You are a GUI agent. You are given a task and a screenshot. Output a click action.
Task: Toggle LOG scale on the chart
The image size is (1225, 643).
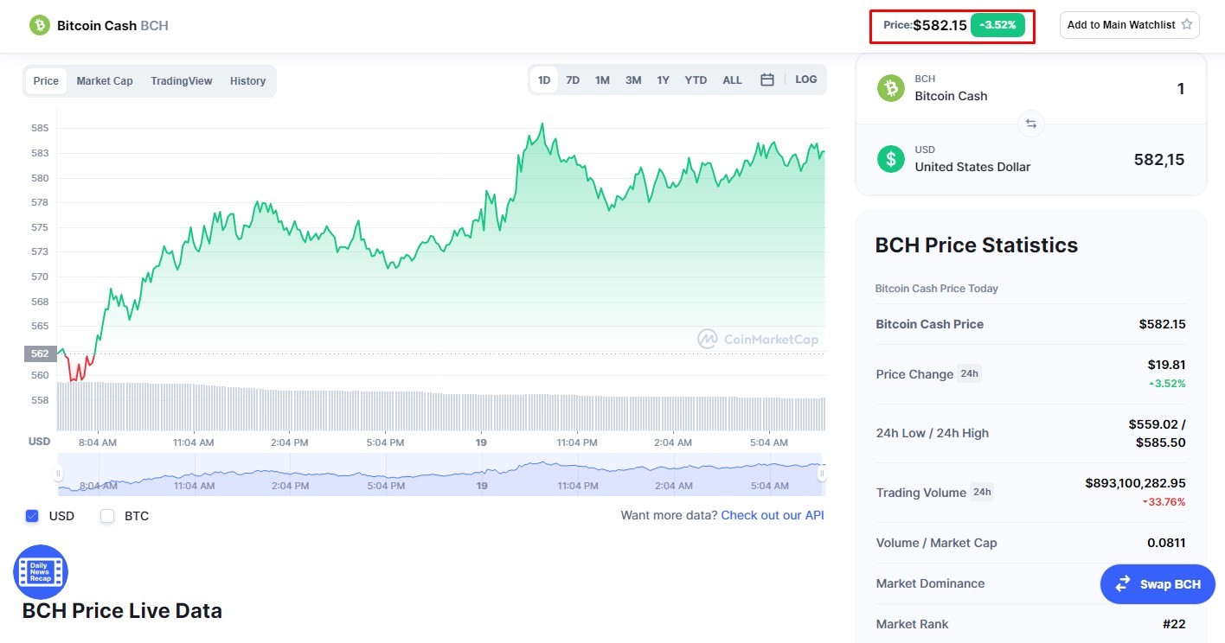point(806,80)
